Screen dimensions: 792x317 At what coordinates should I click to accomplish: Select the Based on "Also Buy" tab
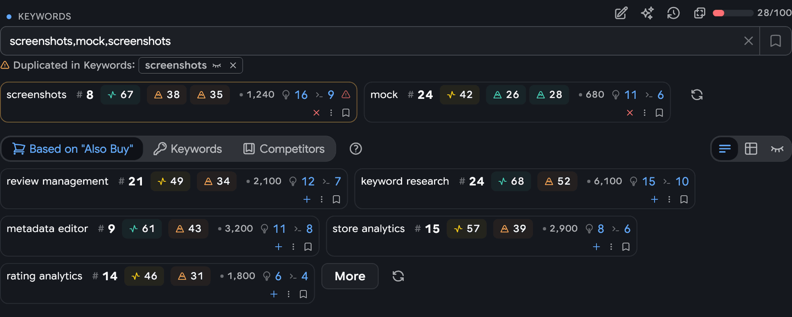[72, 149]
